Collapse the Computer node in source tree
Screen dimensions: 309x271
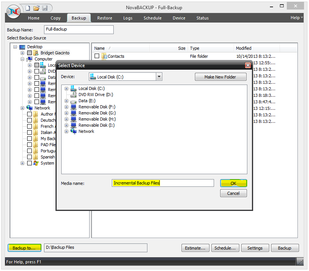[23, 59]
